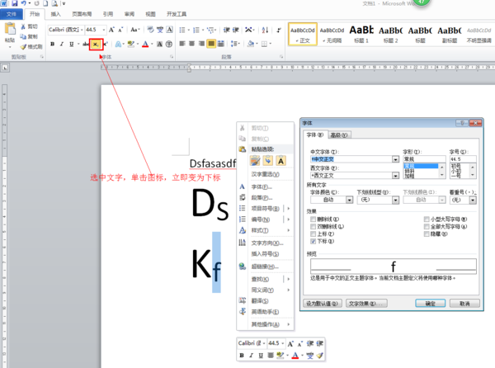Click the underline button in the ribbon
495x368 pixels.
coord(72,44)
